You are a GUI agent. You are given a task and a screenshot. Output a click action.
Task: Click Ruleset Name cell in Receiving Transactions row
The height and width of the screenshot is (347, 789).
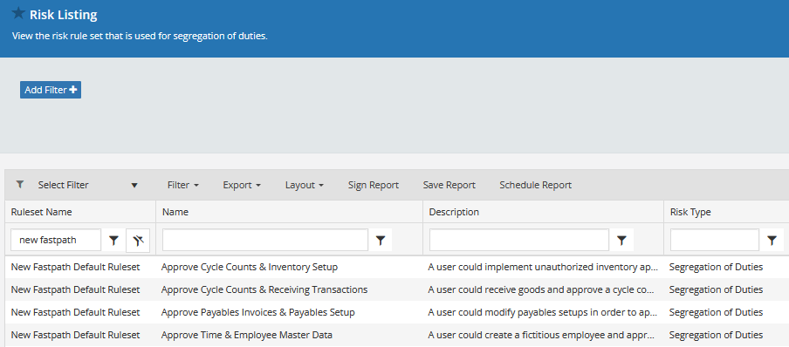click(x=75, y=289)
